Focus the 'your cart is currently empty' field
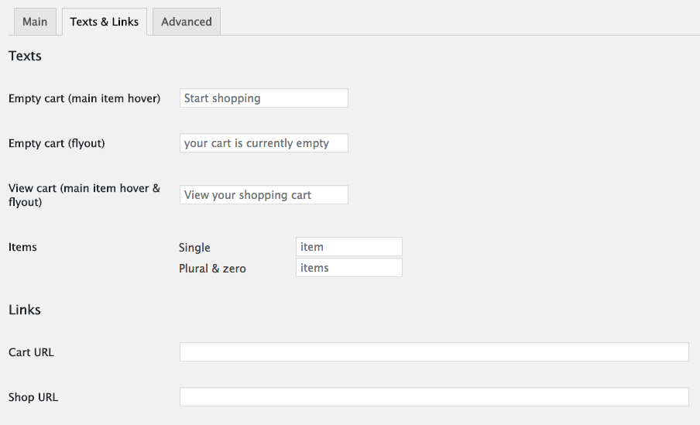The image size is (700, 425). click(x=263, y=143)
